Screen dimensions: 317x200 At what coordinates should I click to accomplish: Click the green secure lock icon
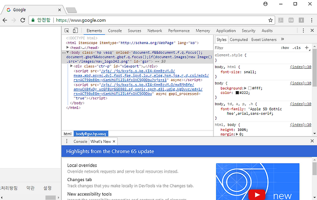[x=33, y=20]
